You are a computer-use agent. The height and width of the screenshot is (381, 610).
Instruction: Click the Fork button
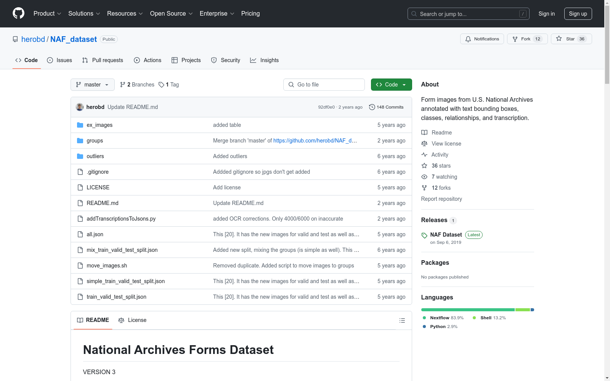[527, 39]
